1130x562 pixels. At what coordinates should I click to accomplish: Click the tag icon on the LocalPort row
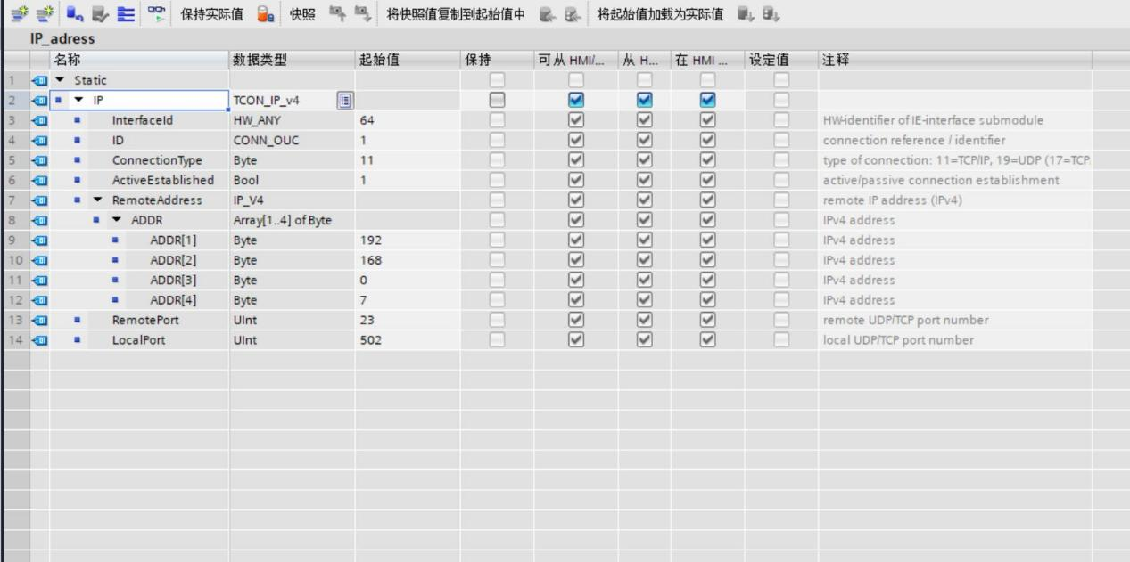coord(38,340)
